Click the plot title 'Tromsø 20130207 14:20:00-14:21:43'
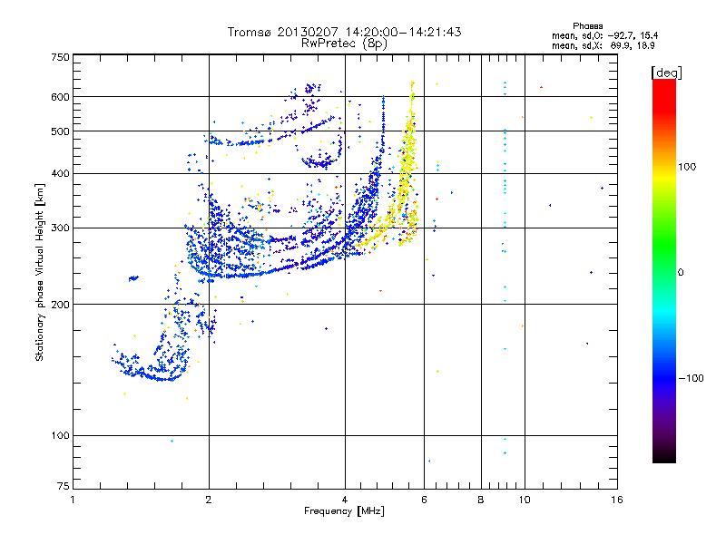 [x=344, y=32]
